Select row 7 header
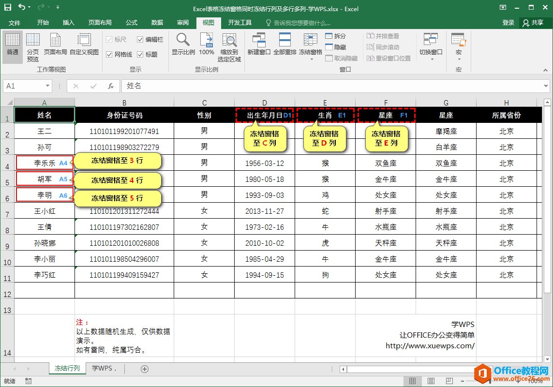The image size is (553, 387). tap(7, 211)
